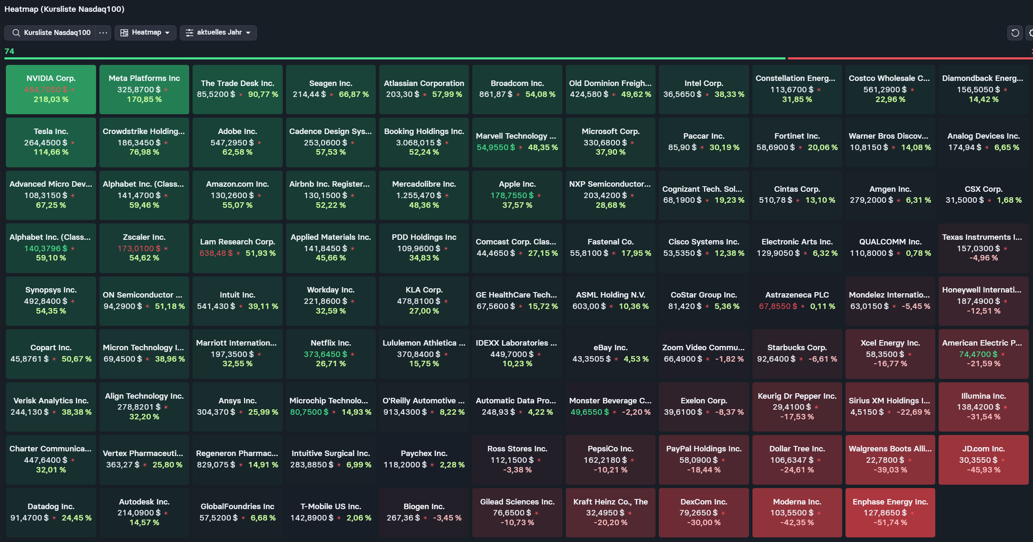
Task: Open the Lam Research Corp. tile
Action: pyautogui.click(x=238, y=248)
